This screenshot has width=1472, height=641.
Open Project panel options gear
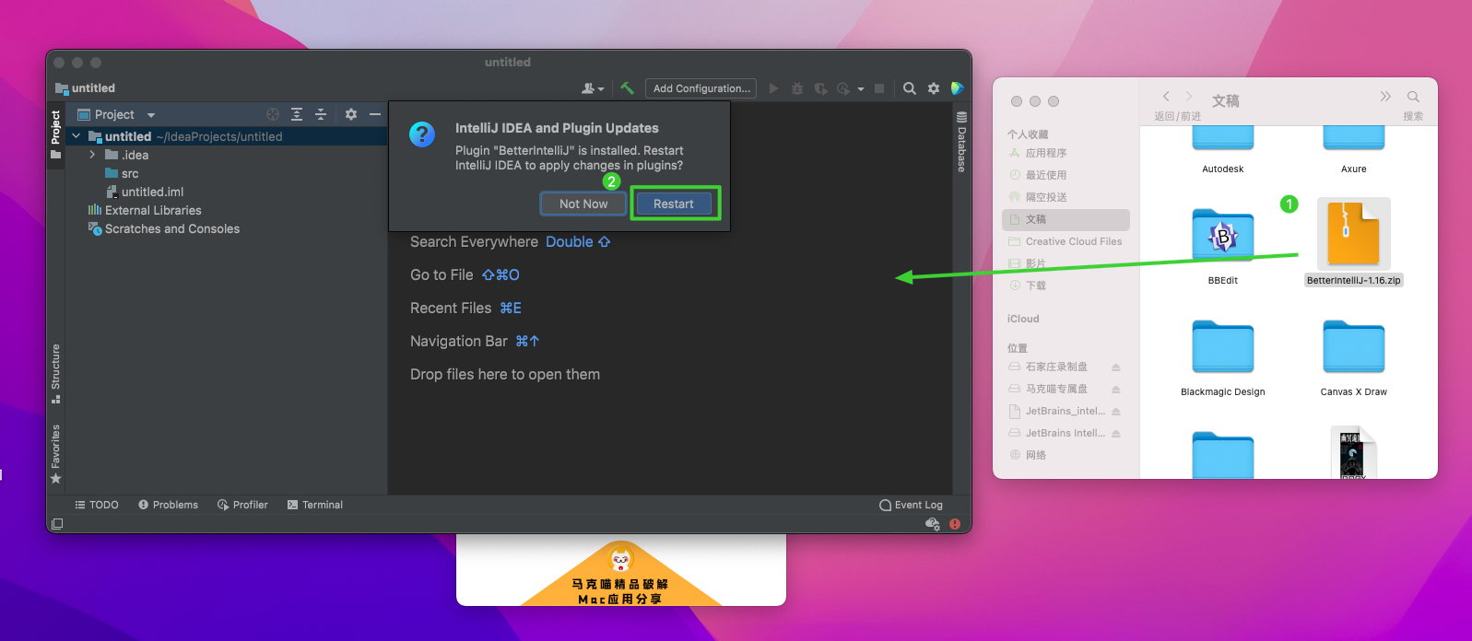pyautogui.click(x=351, y=114)
